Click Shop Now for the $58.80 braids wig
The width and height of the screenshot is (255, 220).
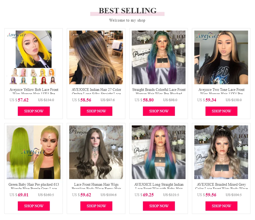tap(159, 111)
